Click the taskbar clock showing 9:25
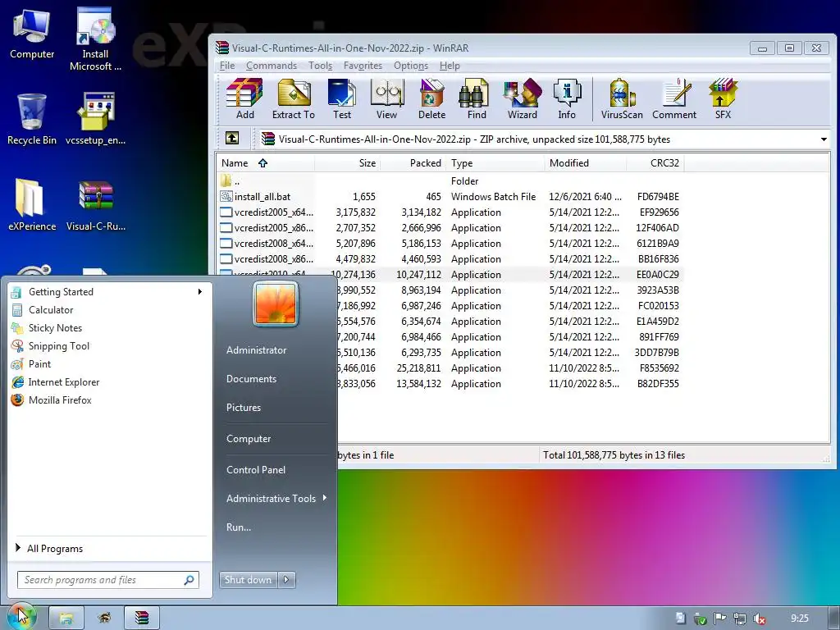This screenshot has width=840, height=630. point(799,619)
